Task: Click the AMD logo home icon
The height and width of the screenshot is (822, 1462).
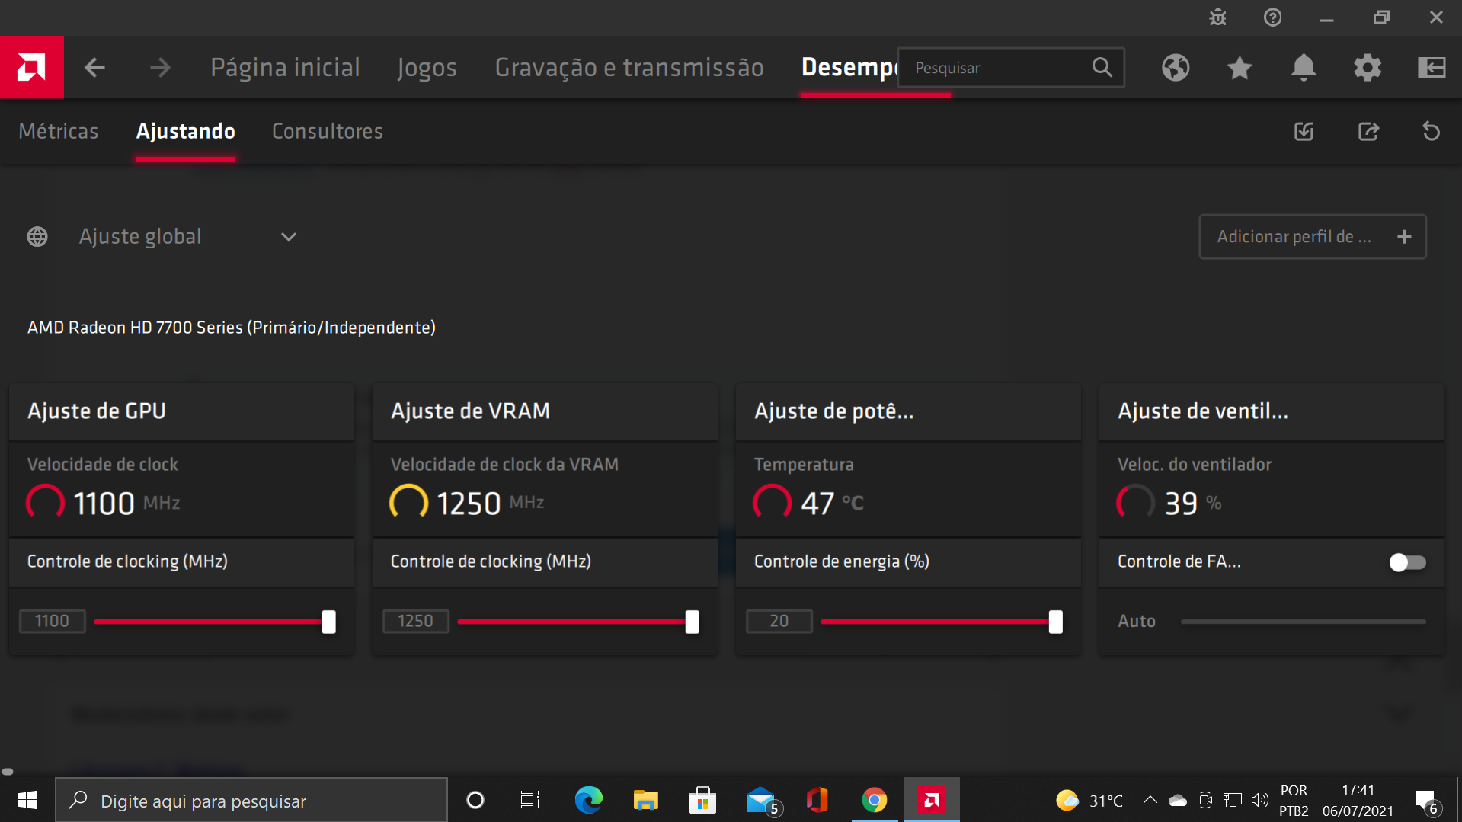Action: click(x=31, y=67)
